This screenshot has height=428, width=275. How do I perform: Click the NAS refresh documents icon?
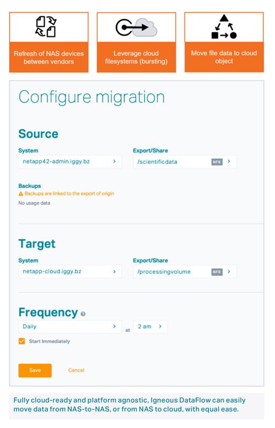point(46,26)
